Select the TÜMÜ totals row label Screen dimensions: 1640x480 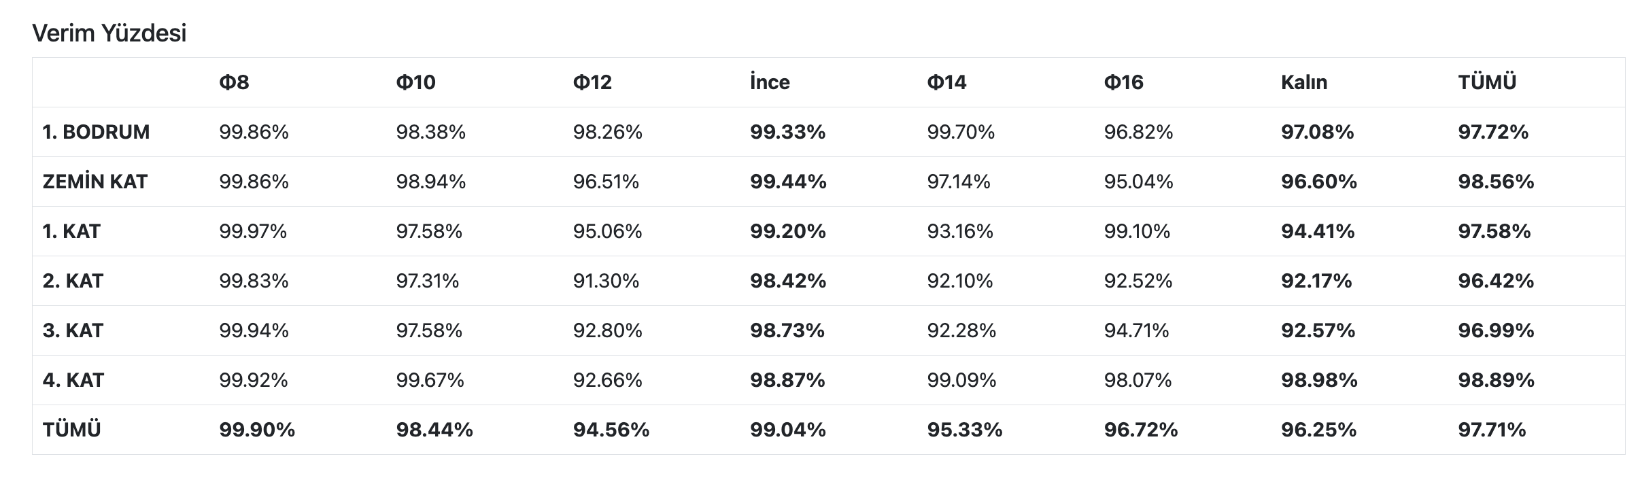71,430
